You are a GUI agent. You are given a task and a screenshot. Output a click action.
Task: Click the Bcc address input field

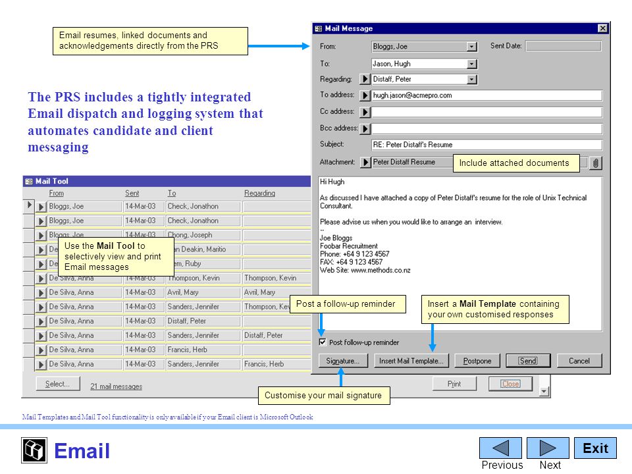pyautogui.click(x=487, y=129)
